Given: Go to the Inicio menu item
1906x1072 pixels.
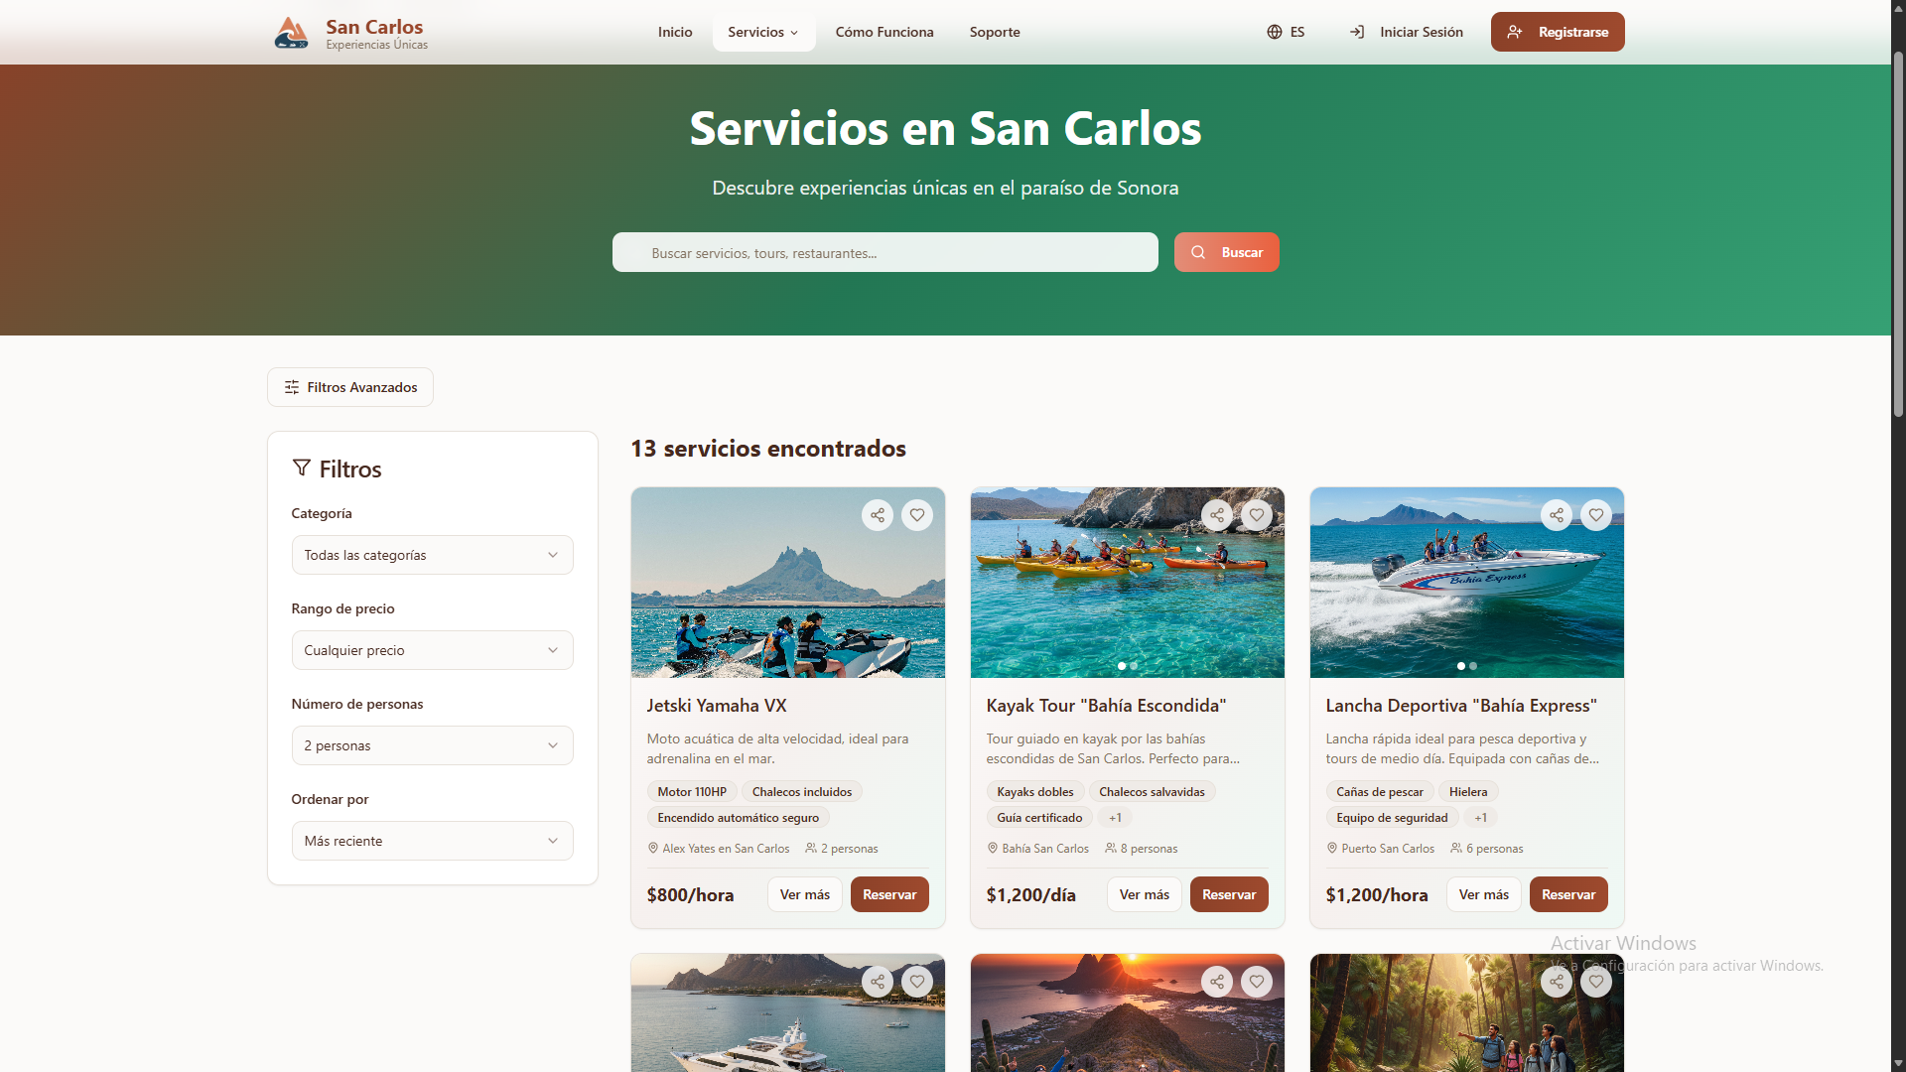Looking at the screenshot, I should pyautogui.click(x=674, y=31).
